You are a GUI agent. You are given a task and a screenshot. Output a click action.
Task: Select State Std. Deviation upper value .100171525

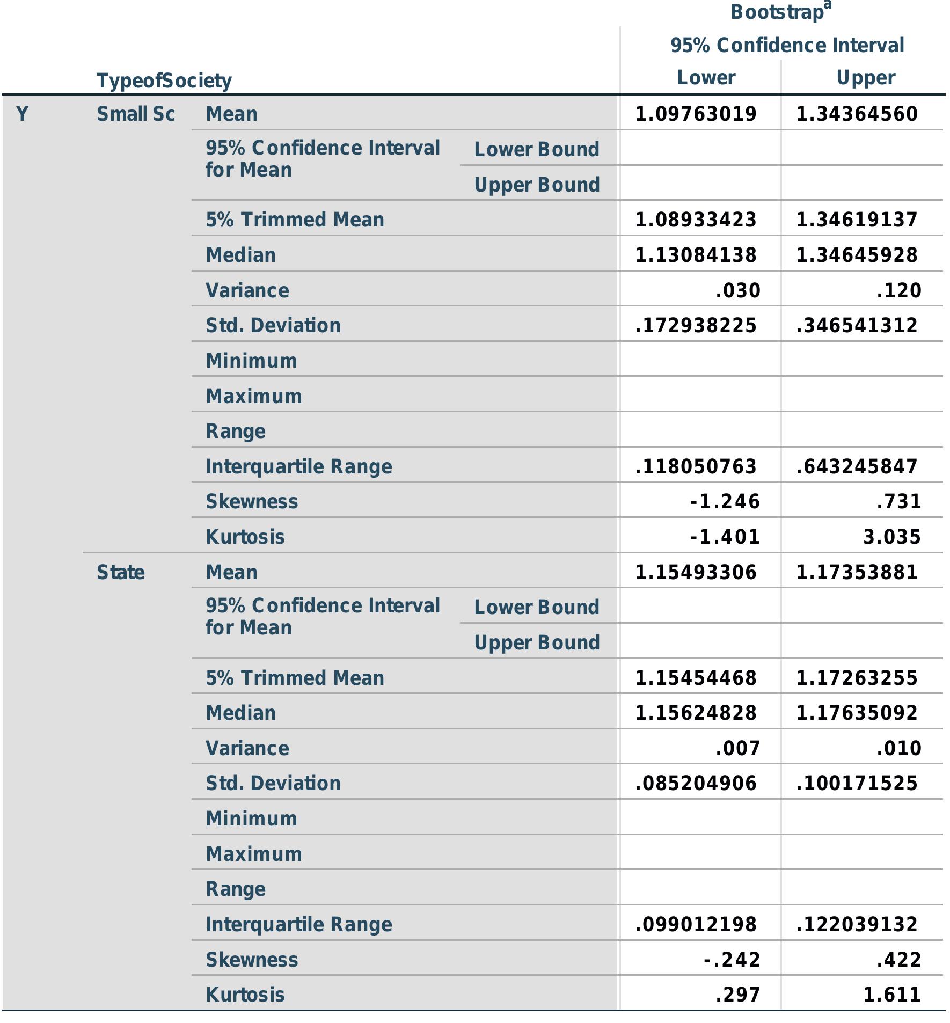857,783
